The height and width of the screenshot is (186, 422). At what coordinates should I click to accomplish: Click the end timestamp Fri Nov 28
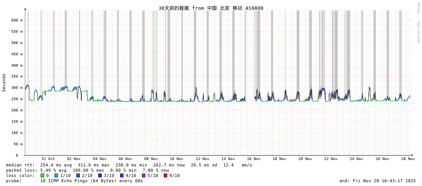(x=378, y=181)
